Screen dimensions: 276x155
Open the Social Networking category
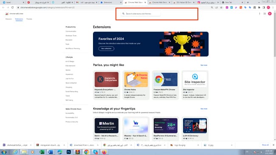72,91
